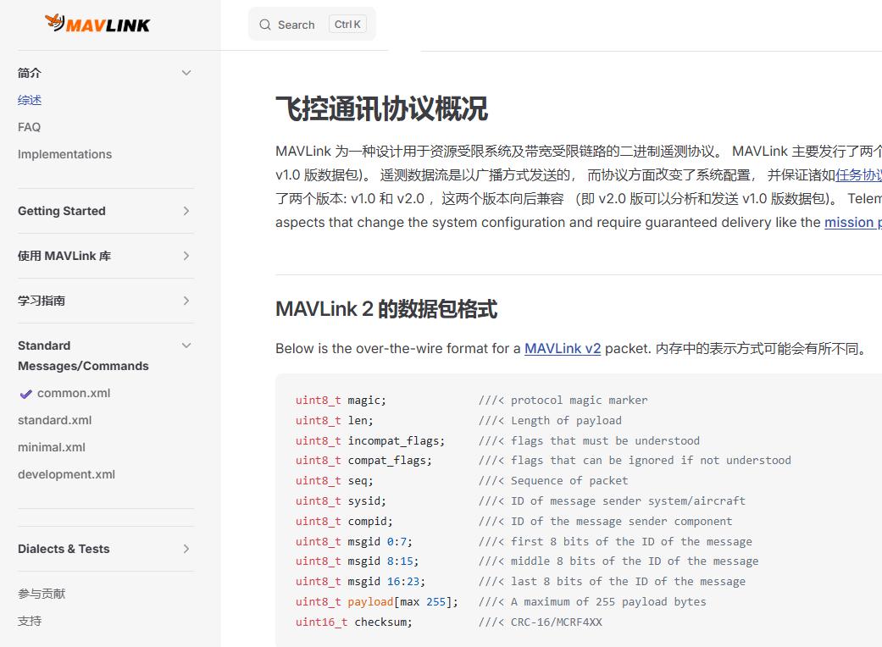Image resolution: width=882 pixels, height=647 pixels.
Task: Open the minimal.xml page
Action: point(52,447)
